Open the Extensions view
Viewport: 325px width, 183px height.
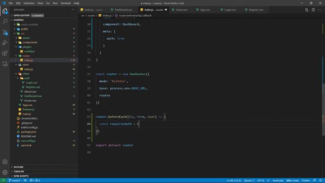(x=5, y=53)
